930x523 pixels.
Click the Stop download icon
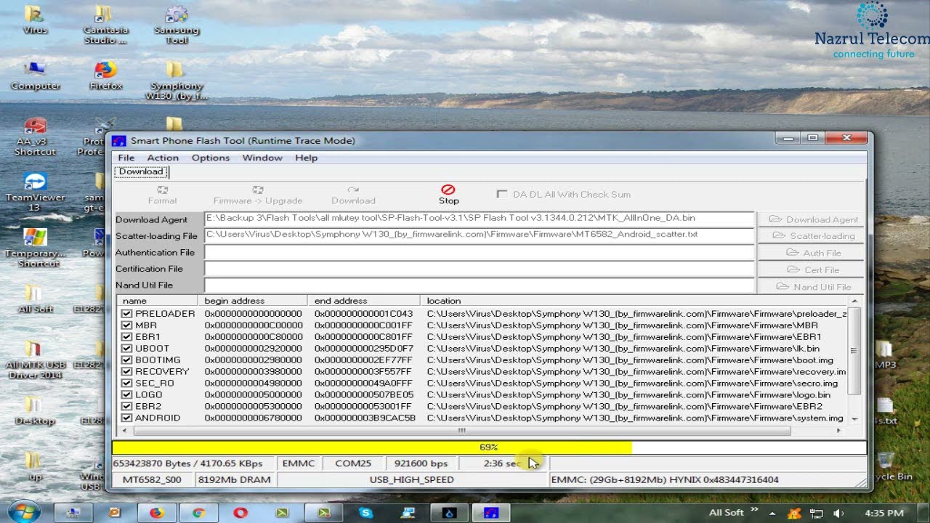(448, 190)
